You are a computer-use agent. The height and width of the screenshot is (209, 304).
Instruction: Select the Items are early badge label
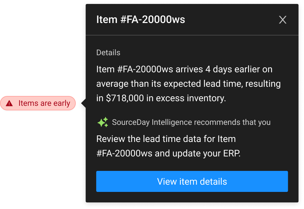click(44, 104)
